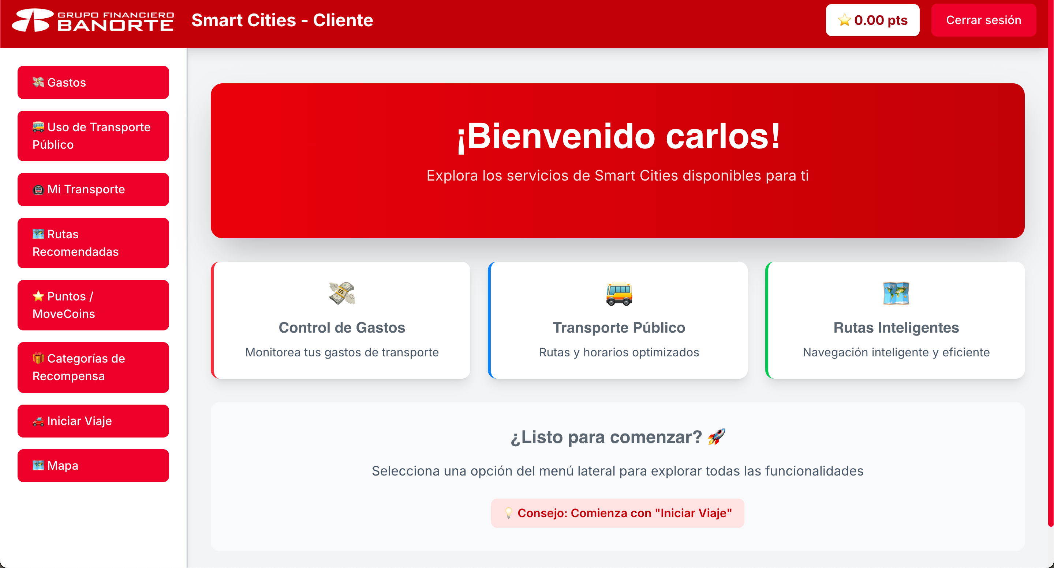Image resolution: width=1054 pixels, height=568 pixels.
Task: Click the gift icon in Categorías de Recompensa
Action: pyautogui.click(x=38, y=358)
